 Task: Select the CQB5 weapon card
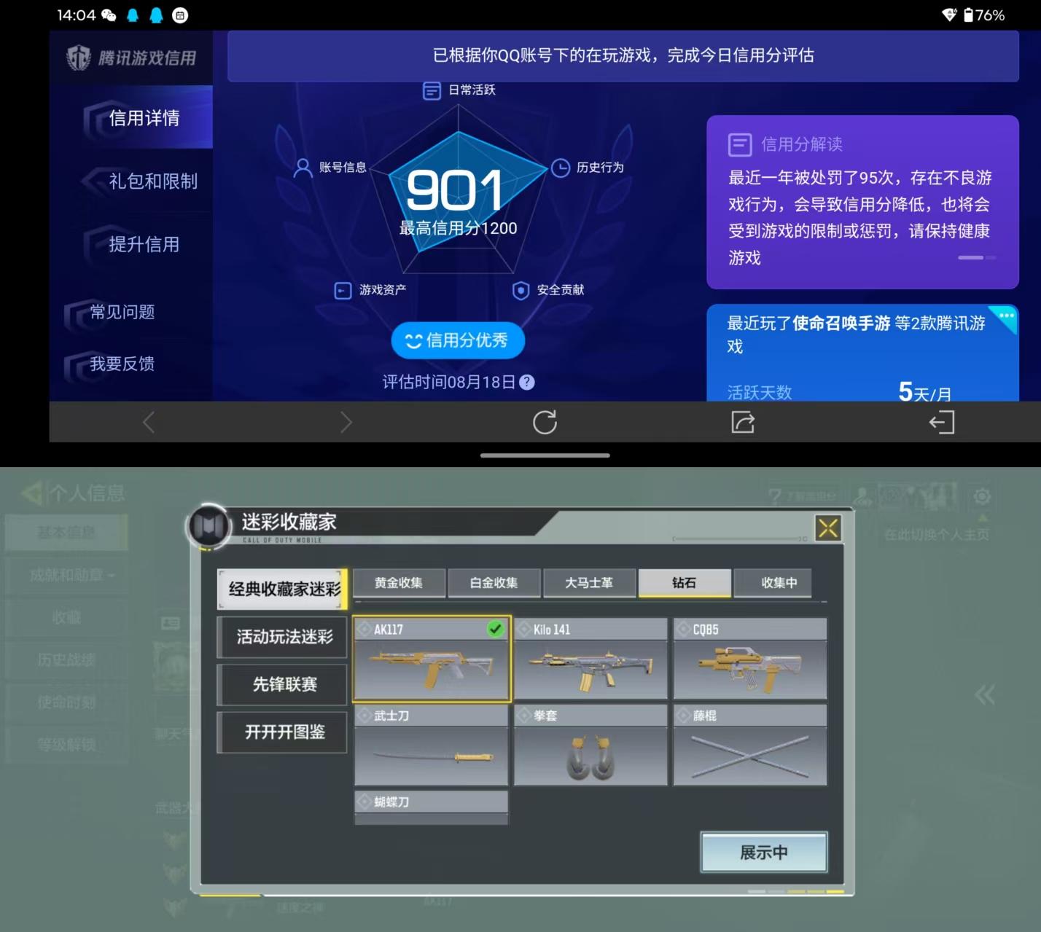[x=750, y=659]
